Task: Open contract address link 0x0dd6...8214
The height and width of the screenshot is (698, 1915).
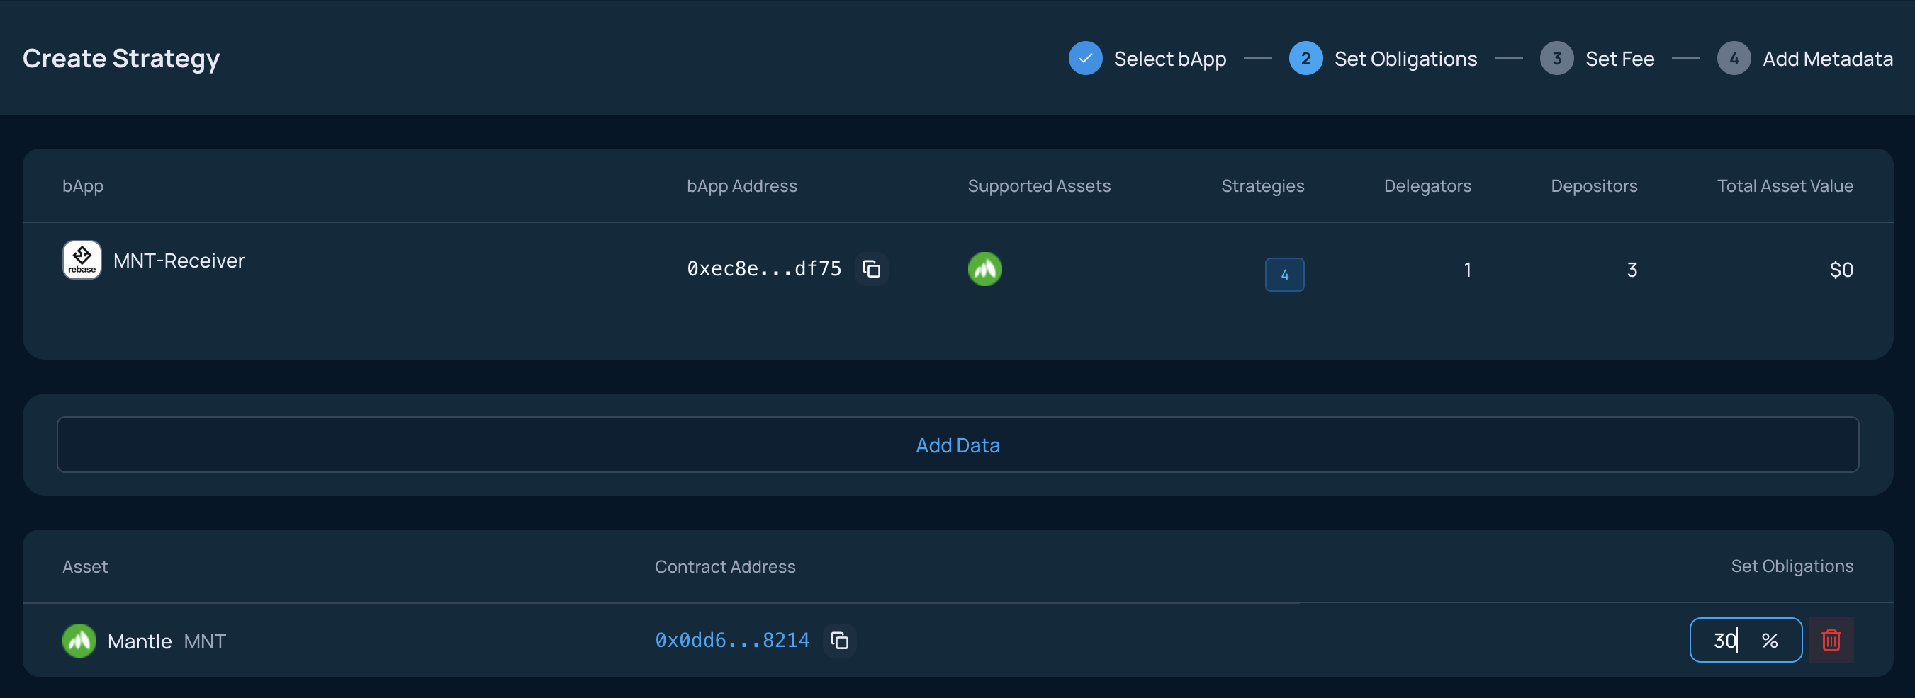Action: click(731, 640)
